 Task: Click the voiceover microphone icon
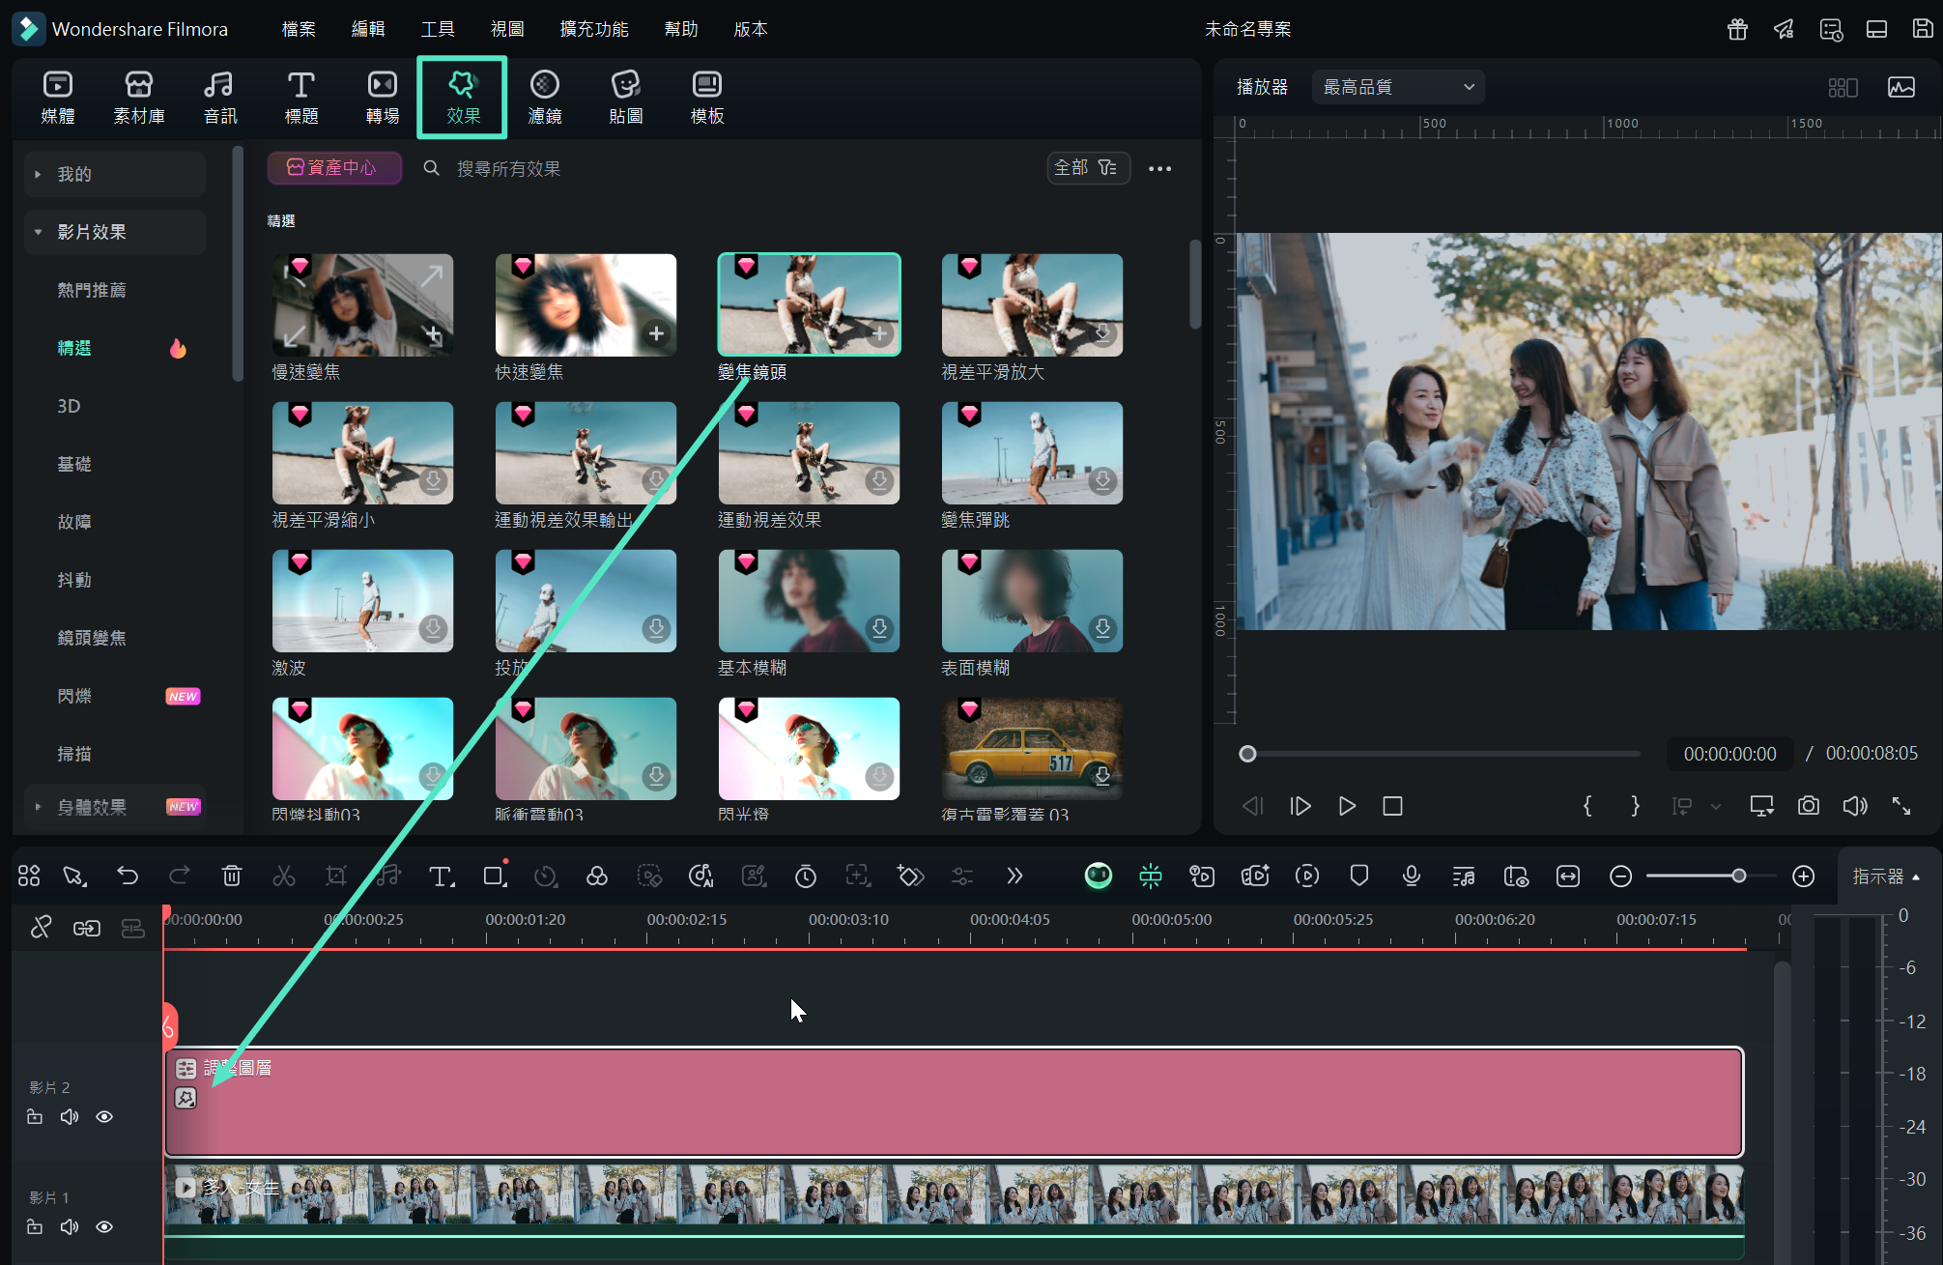click(x=1411, y=876)
